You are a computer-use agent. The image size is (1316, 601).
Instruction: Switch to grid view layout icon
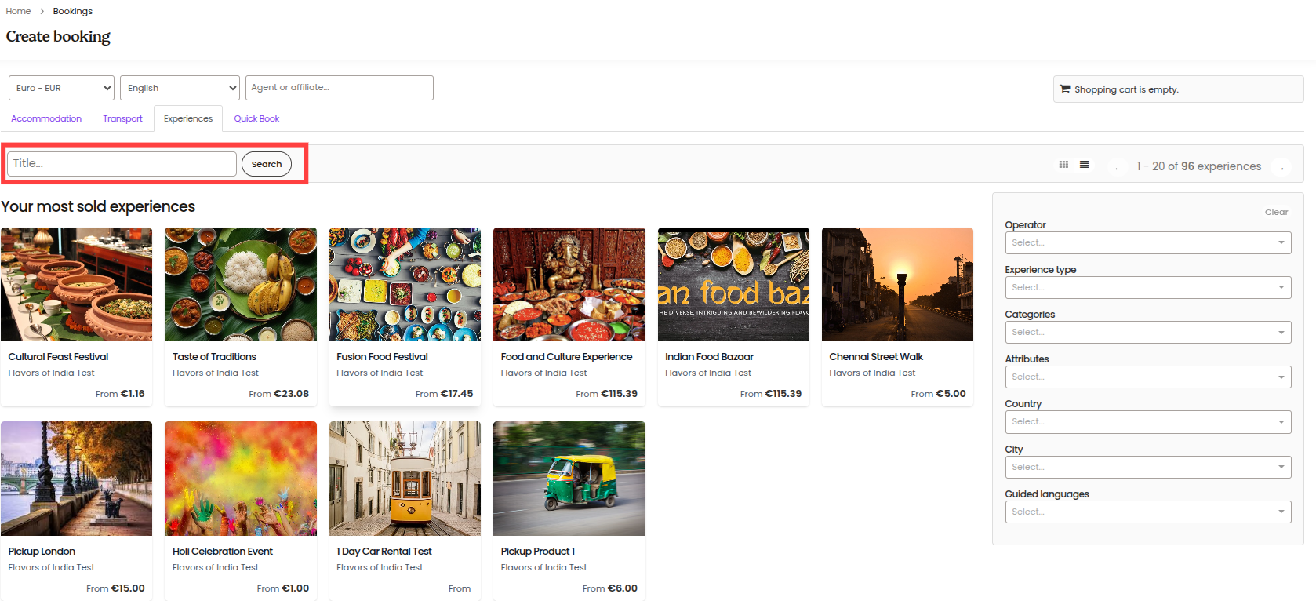(x=1063, y=165)
